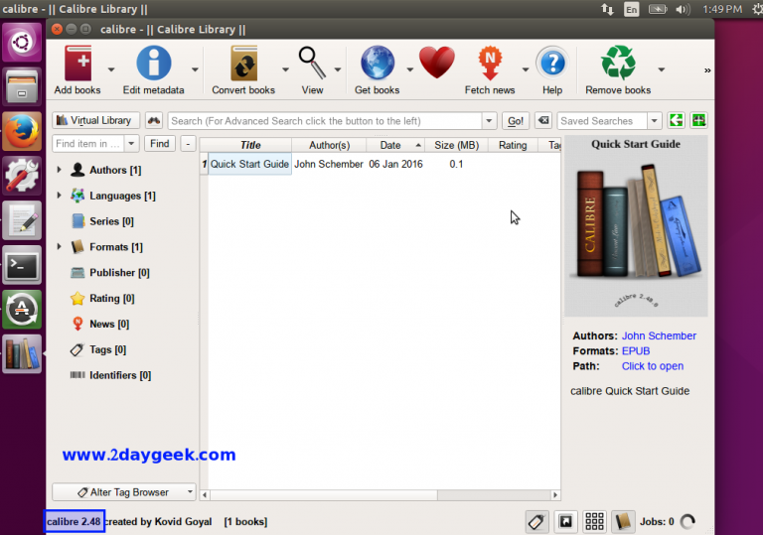Open Edit metadata dropdown arrow
The height and width of the screenshot is (535, 763).
click(x=195, y=69)
